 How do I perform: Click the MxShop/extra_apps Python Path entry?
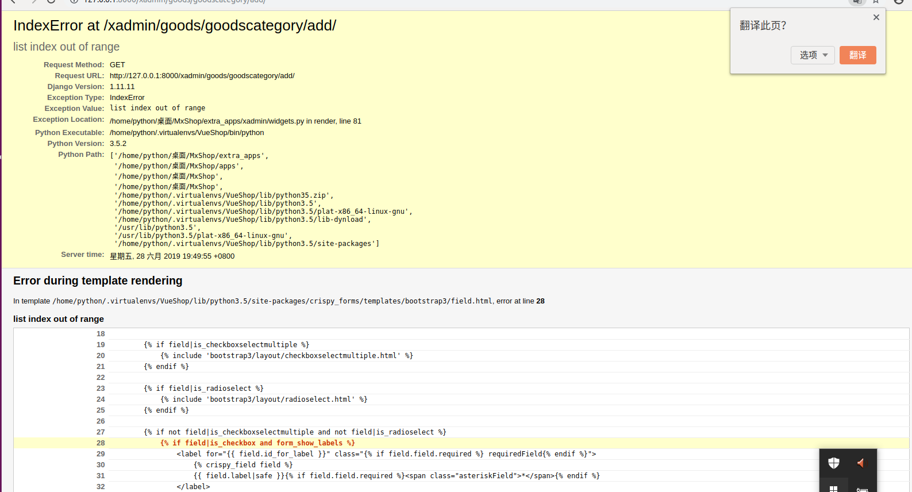tap(190, 156)
